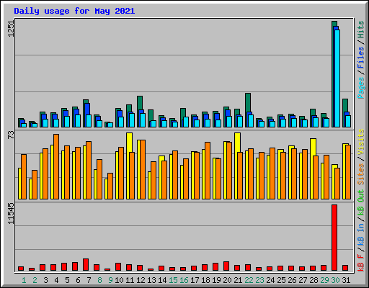The width and height of the screenshot is (369, 288).
Task: Click day 22 on the x-axis
Action: [249, 280]
